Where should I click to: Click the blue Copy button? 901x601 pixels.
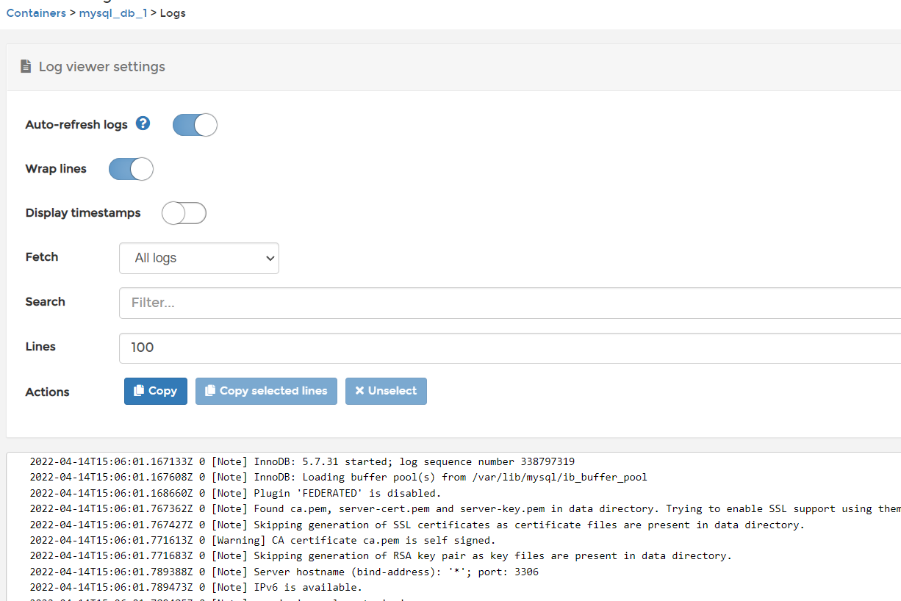coord(156,391)
